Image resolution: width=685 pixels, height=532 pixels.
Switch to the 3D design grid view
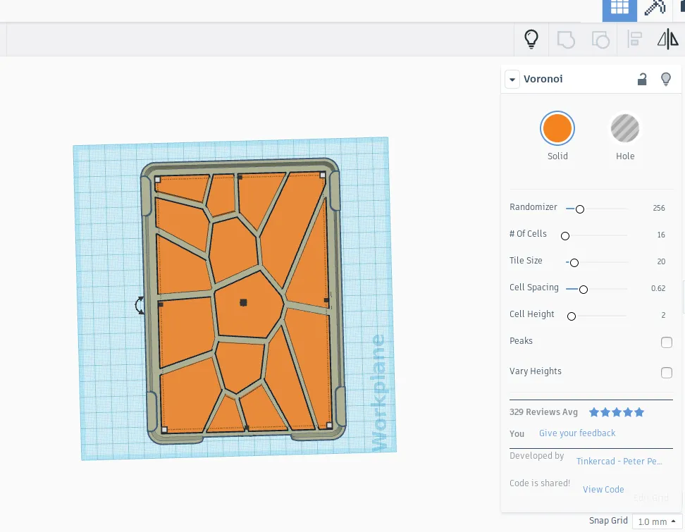click(x=619, y=8)
